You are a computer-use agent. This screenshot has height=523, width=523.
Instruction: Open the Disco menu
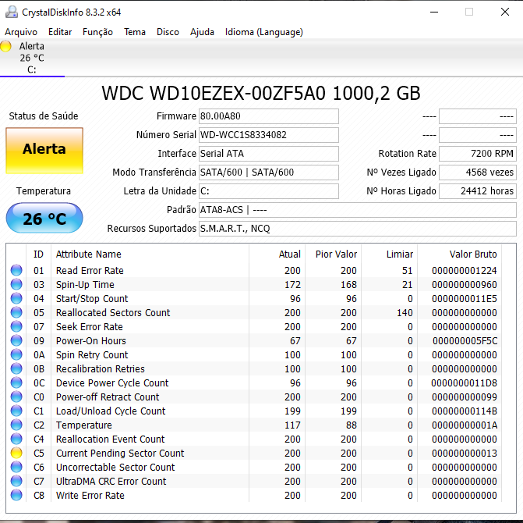[x=168, y=32]
